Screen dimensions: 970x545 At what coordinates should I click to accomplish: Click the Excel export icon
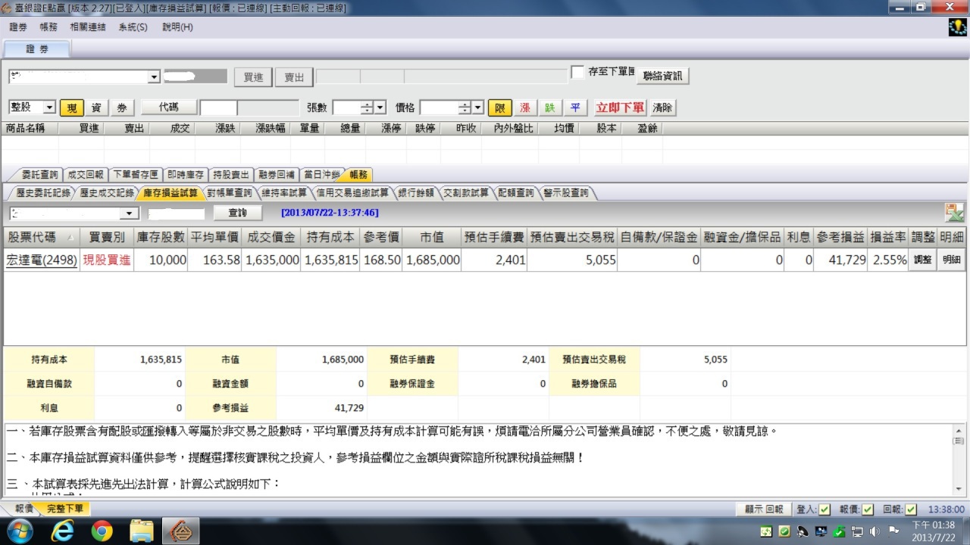point(953,213)
